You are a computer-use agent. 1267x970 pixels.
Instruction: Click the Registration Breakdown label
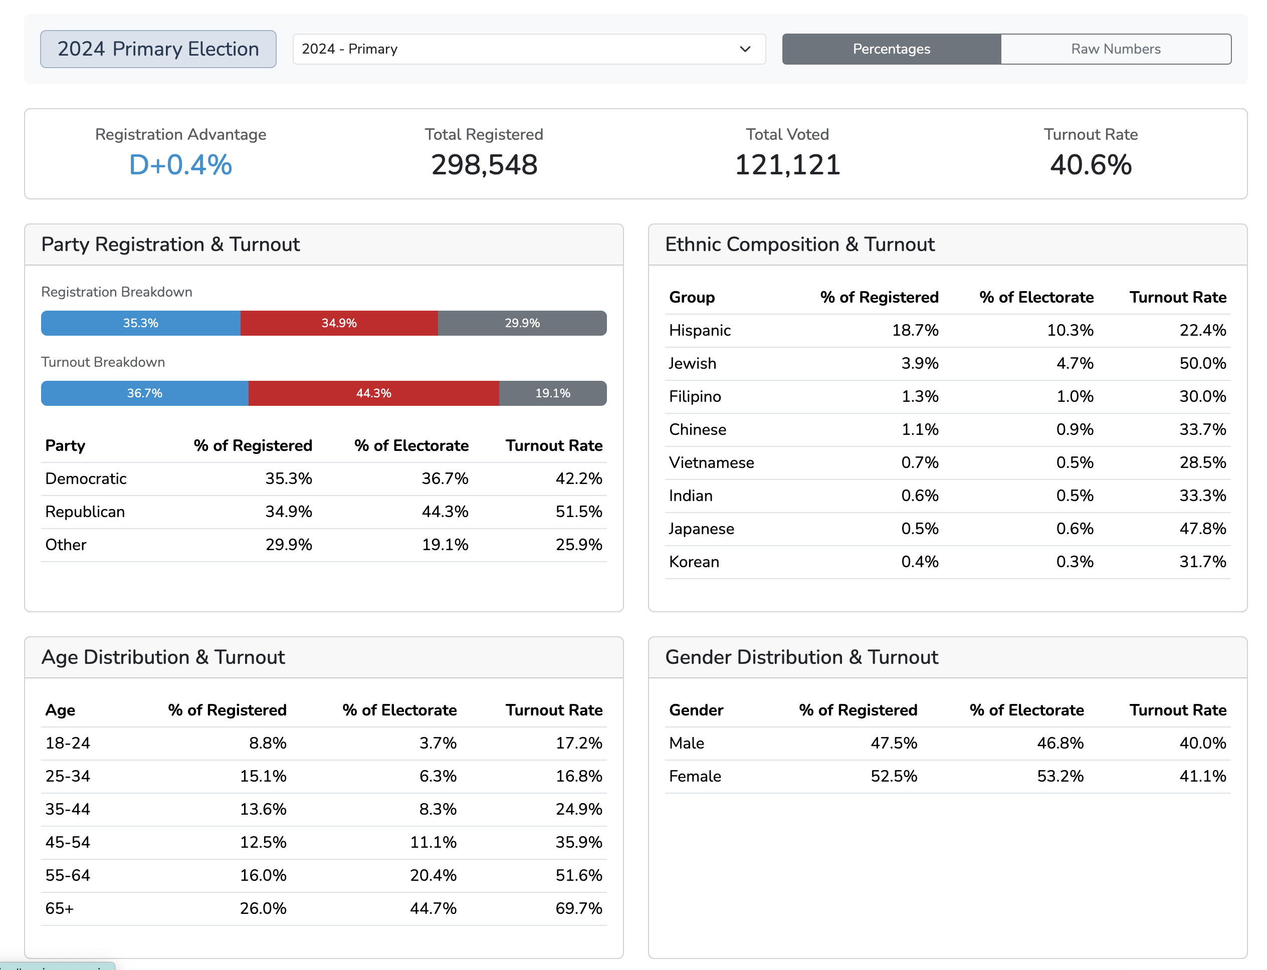[117, 292]
